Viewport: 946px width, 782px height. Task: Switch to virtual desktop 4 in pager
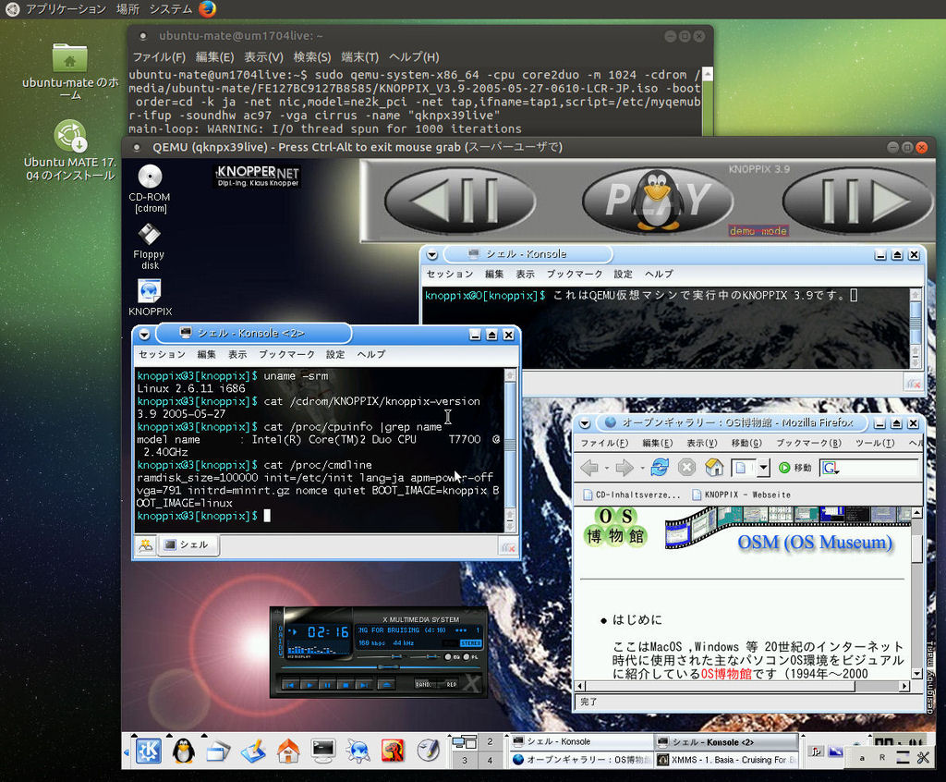click(x=490, y=760)
